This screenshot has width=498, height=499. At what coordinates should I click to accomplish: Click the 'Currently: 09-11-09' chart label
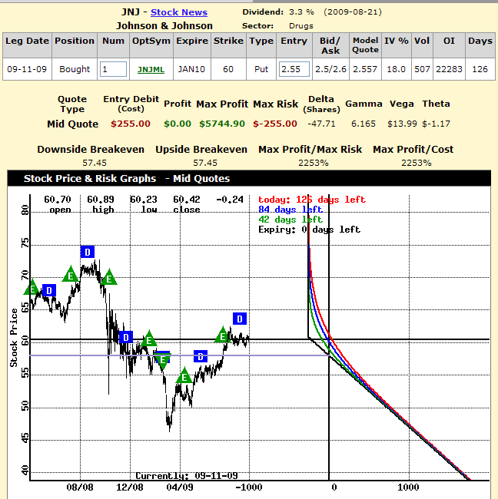[x=187, y=476]
